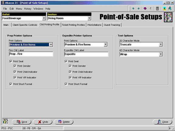Screen dimensions: 175x131
Task: Toggle Print Gender in Expedite Printer Options
Action: tap(70, 66)
